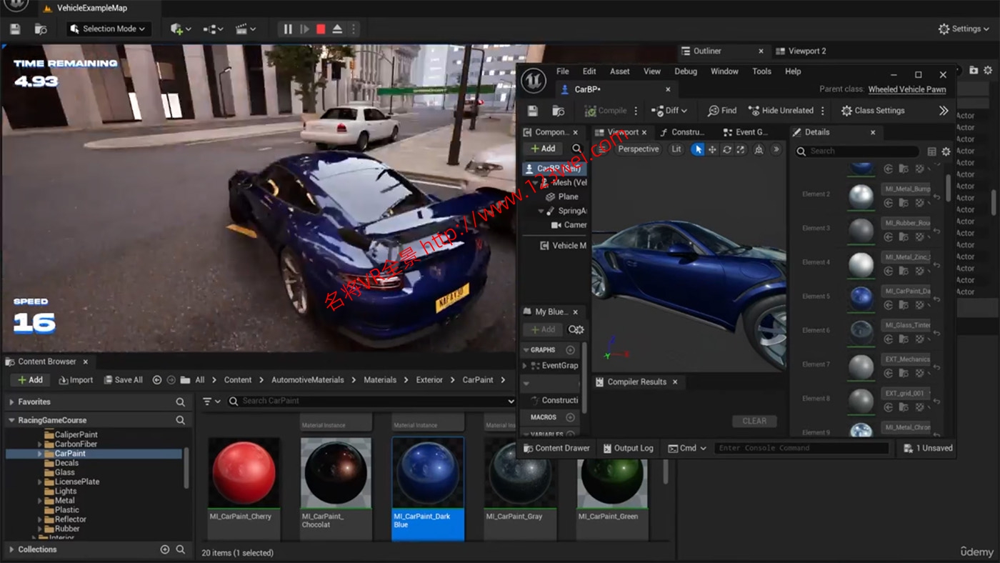Eject from the player controller

click(337, 29)
